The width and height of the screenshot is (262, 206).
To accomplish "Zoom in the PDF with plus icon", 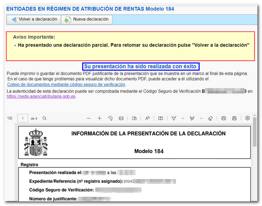I will (x=99, y=119).
